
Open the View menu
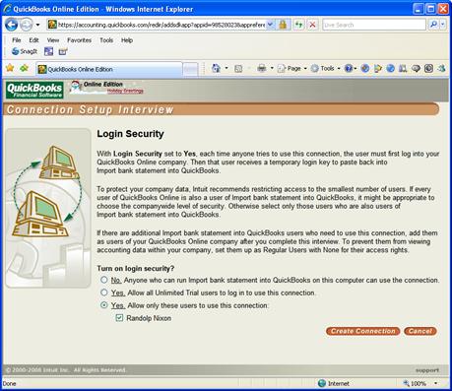pos(53,40)
